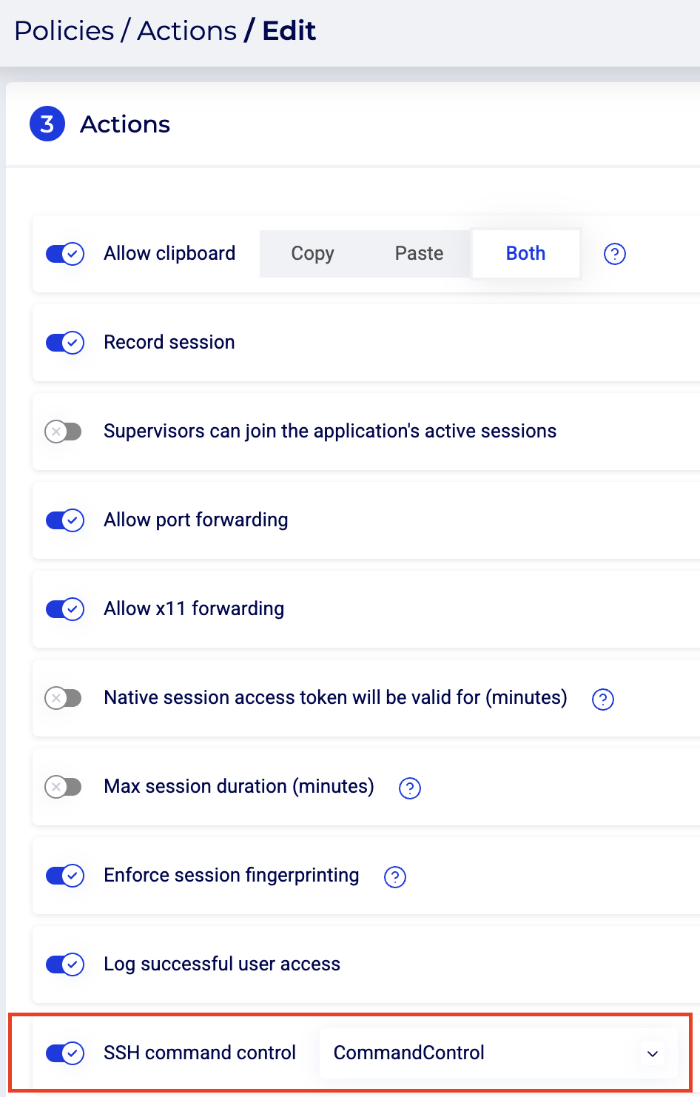Disable the Allow clipboard toggle
700x1097 pixels.
pyautogui.click(x=65, y=254)
